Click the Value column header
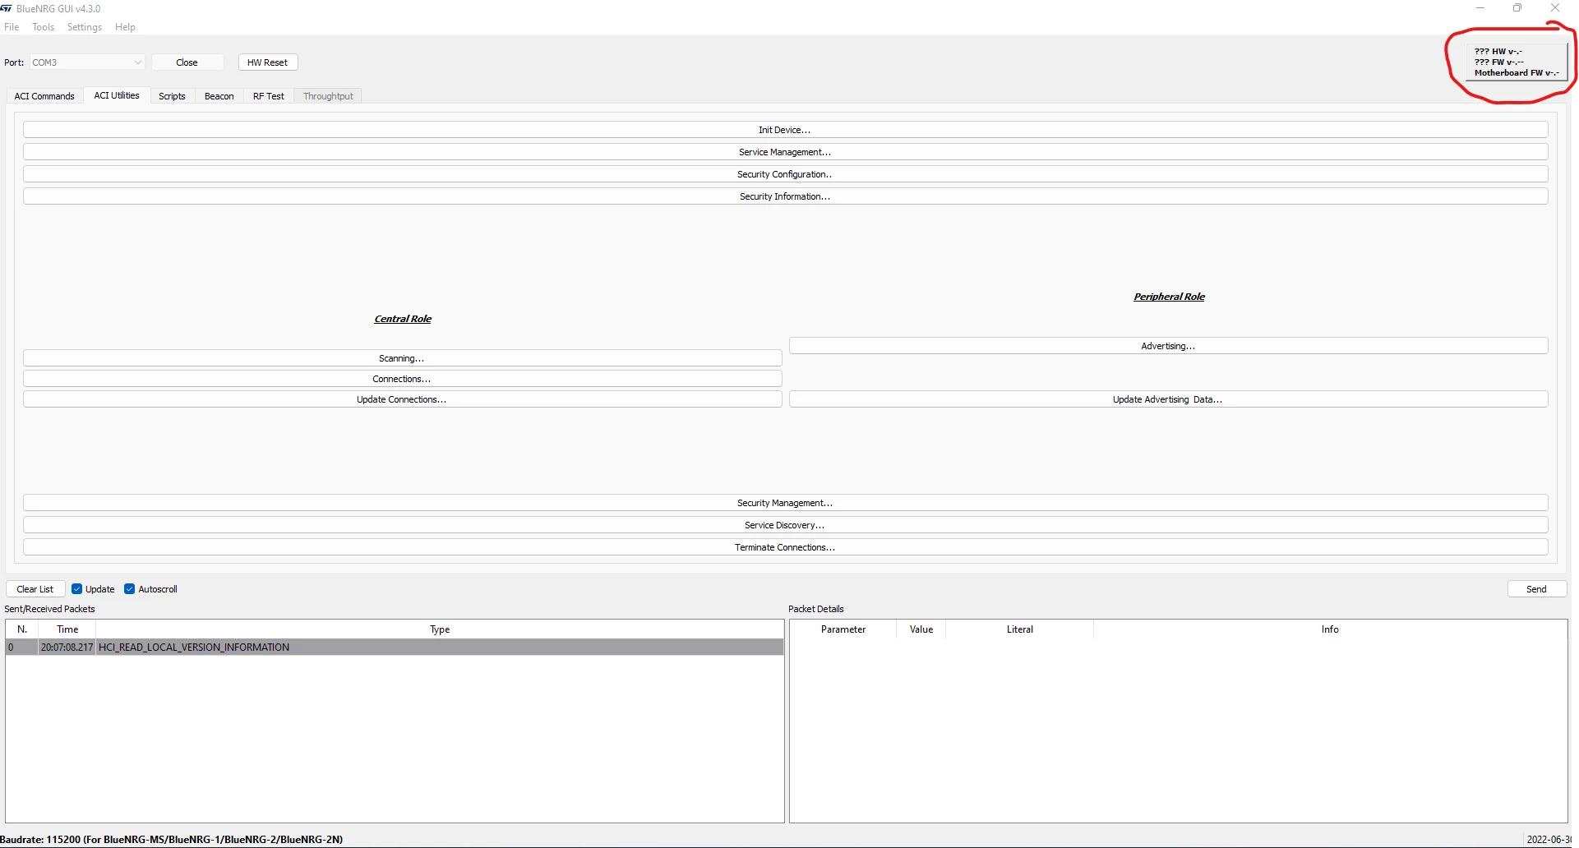 tap(921, 629)
